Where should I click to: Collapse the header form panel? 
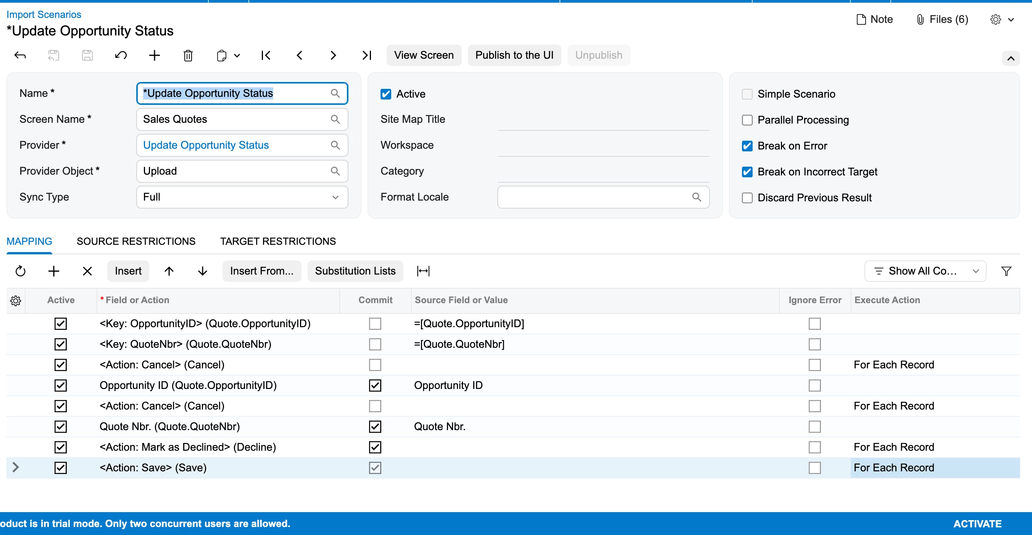(1010, 58)
